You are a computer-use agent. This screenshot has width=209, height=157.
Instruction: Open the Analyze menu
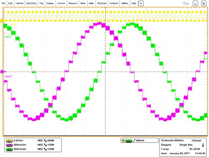[114, 3]
